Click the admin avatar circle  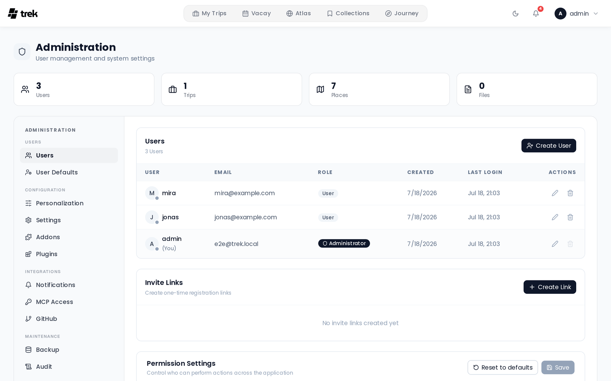[560, 14]
